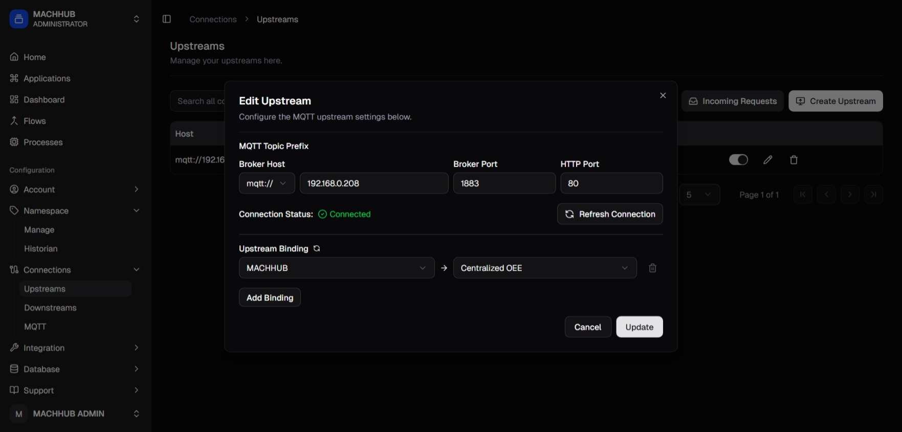Image resolution: width=902 pixels, height=432 pixels.
Task: Open the MACHHUB binding source dropdown
Action: (337, 268)
